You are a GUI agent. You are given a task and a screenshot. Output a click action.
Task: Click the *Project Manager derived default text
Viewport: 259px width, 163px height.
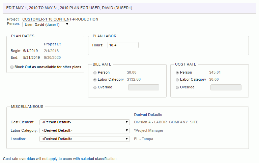point(148,130)
